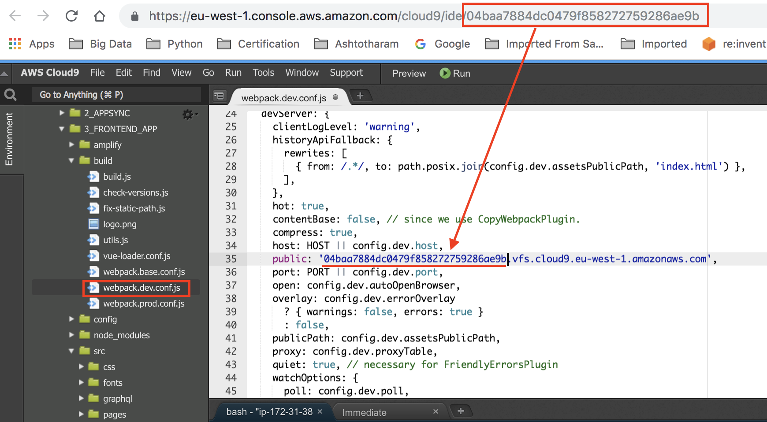Open the Find menu
The image size is (767, 422).
pyautogui.click(x=152, y=73)
